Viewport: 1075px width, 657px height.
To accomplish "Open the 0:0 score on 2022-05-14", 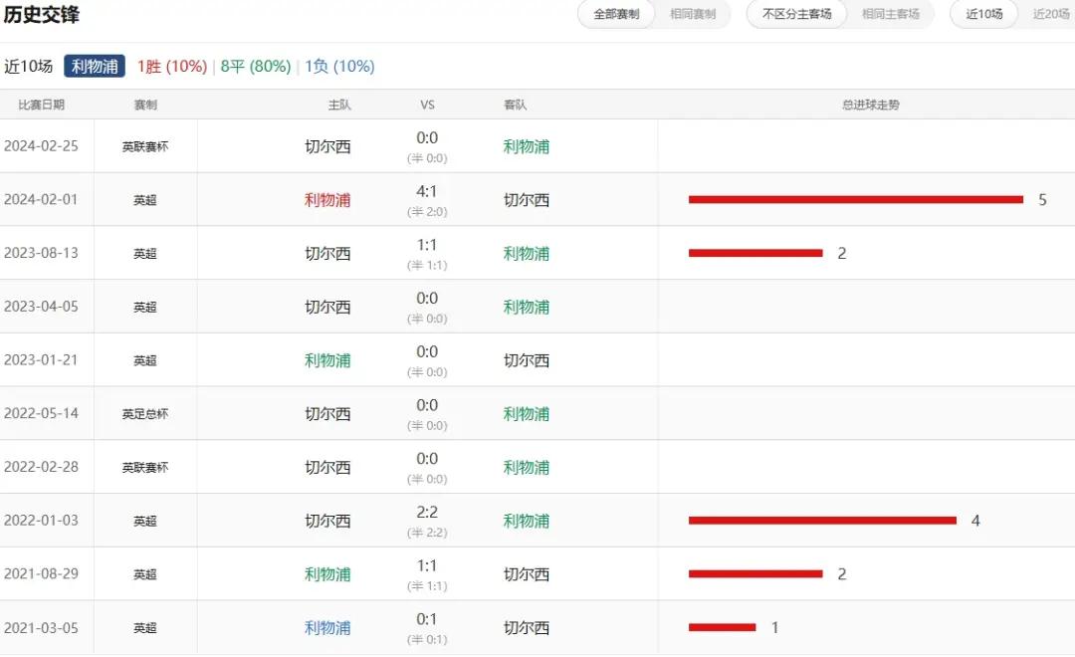I will pyautogui.click(x=426, y=405).
